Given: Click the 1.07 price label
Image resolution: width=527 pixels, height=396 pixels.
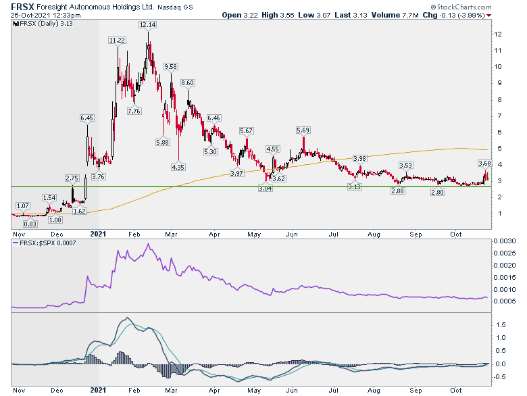Looking at the screenshot, I should (23, 205).
